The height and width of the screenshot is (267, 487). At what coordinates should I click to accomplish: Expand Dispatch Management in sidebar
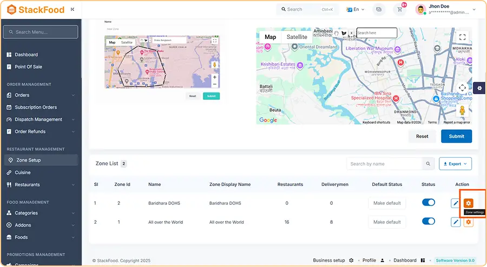(41, 119)
